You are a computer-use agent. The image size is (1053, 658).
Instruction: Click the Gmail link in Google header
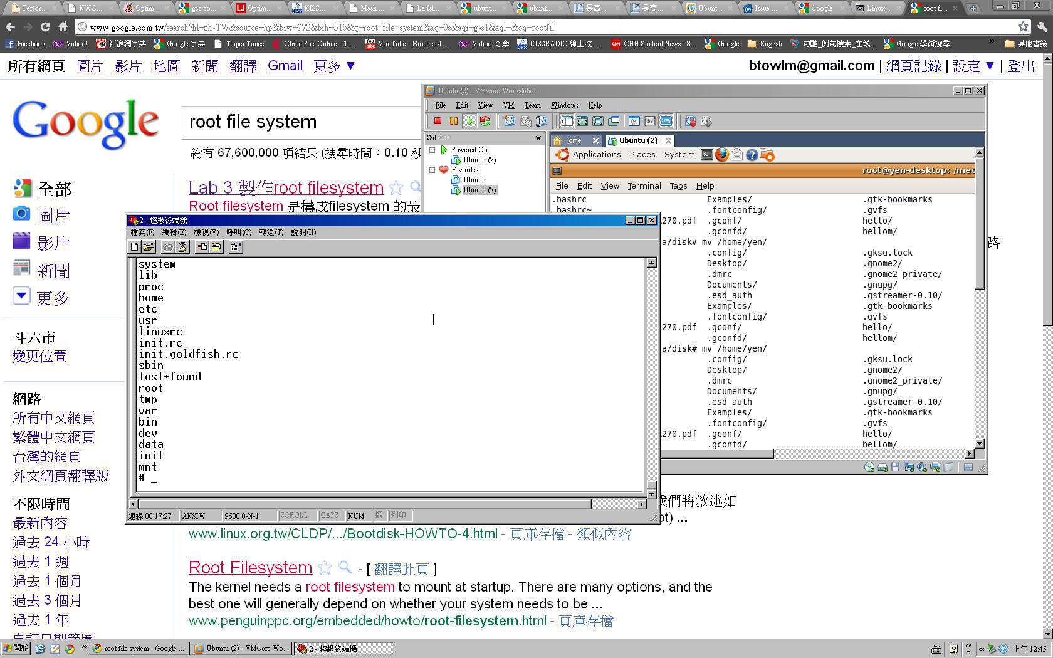coord(285,66)
